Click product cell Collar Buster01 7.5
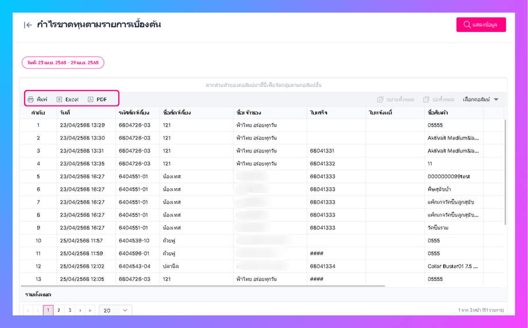The height and width of the screenshot is (328, 528). [x=453, y=266]
